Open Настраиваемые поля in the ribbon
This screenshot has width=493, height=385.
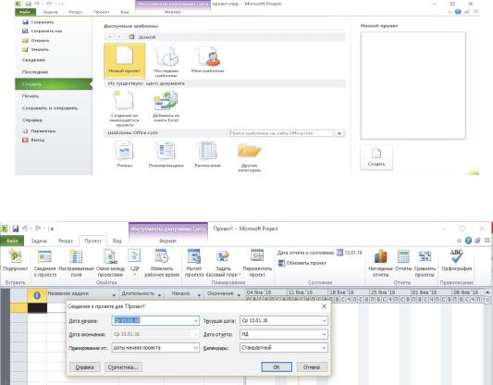click(76, 263)
